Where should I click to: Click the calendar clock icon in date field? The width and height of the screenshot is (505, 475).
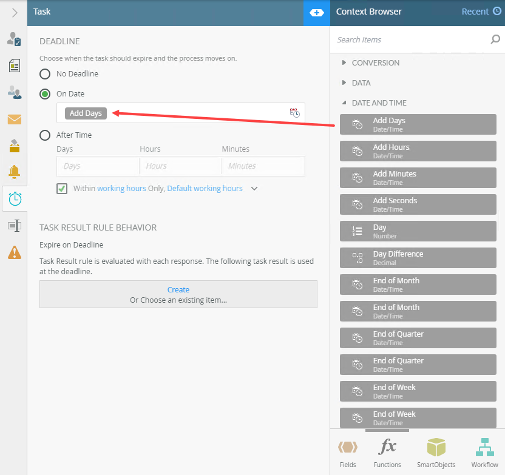(294, 113)
